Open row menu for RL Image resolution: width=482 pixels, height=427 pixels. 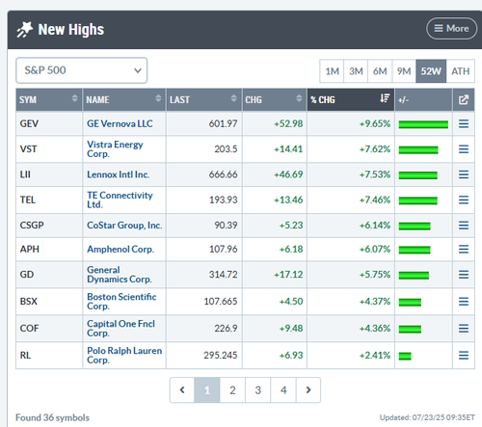(464, 356)
